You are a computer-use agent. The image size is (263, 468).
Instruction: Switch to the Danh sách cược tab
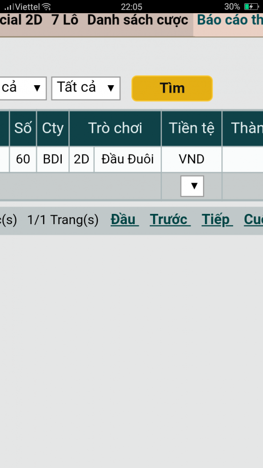(138, 20)
